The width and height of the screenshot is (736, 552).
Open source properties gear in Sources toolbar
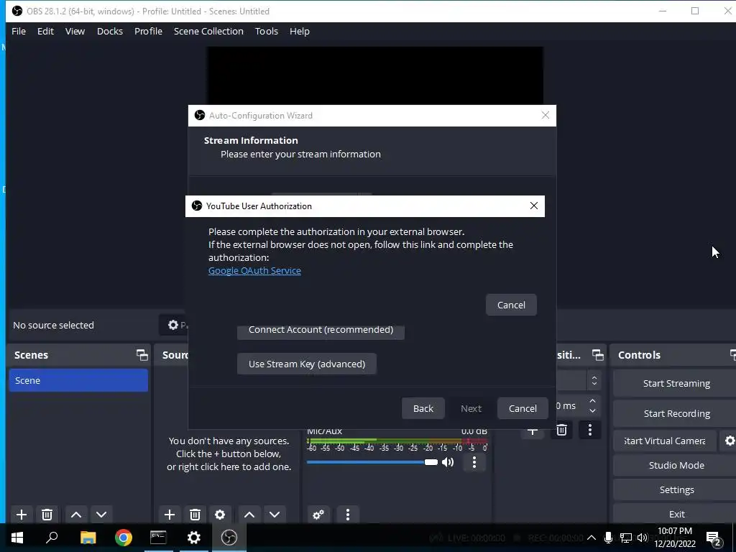(x=220, y=515)
